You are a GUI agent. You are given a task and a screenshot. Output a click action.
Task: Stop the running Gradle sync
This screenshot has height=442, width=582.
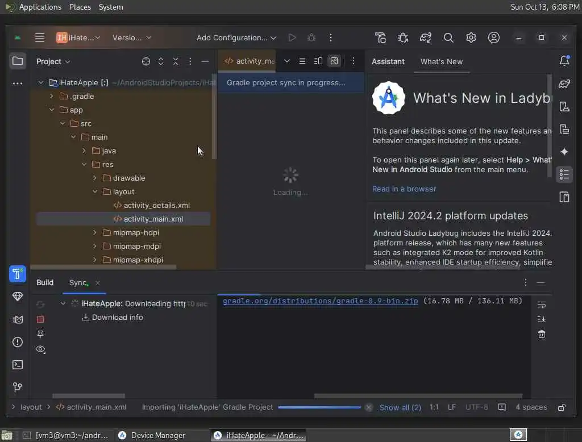[x=40, y=319]
